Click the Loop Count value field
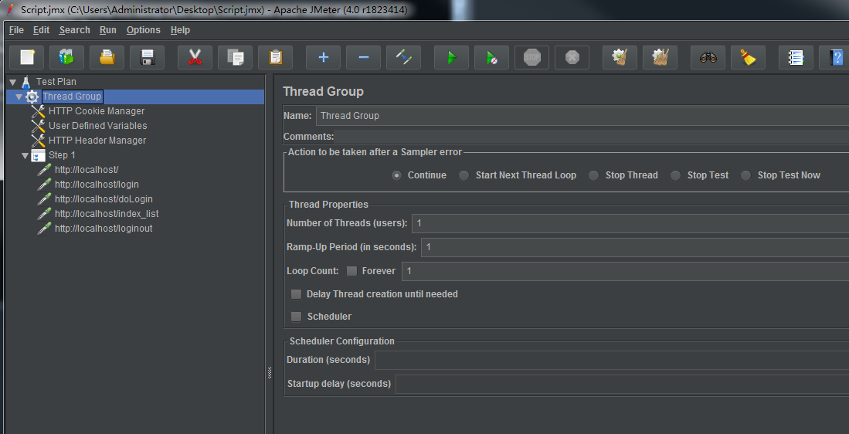Screen dimensions: 849x434 click(x=626, y=271)
